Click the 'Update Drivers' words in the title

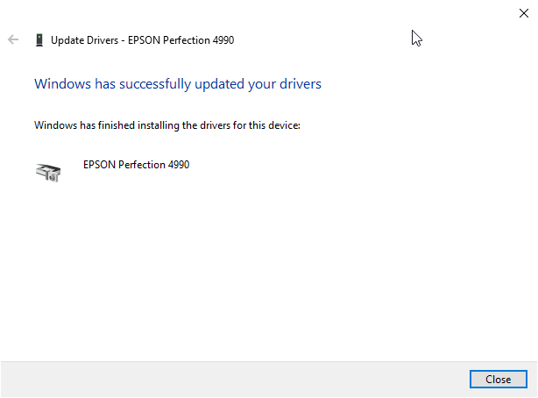coord(84,40)
